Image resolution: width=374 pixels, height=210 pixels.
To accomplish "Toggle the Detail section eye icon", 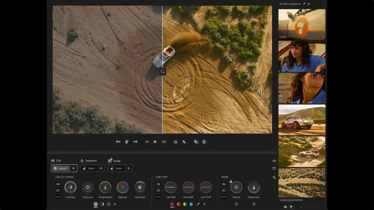I will 224,184.
